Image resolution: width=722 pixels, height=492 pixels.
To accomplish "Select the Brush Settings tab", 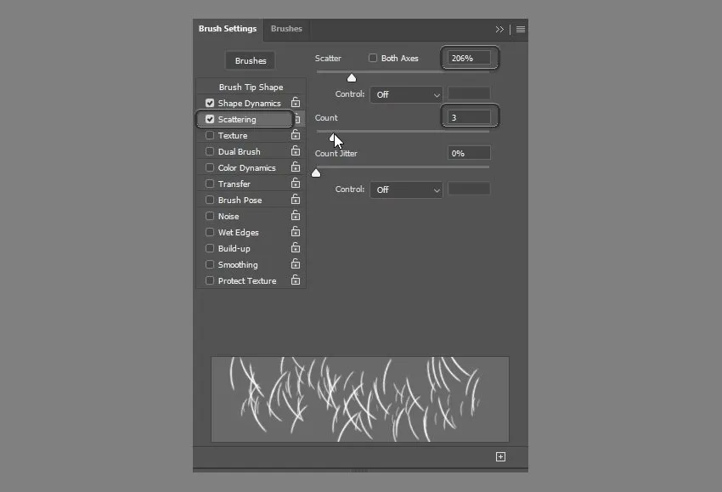I will click(x=228, y=29).
